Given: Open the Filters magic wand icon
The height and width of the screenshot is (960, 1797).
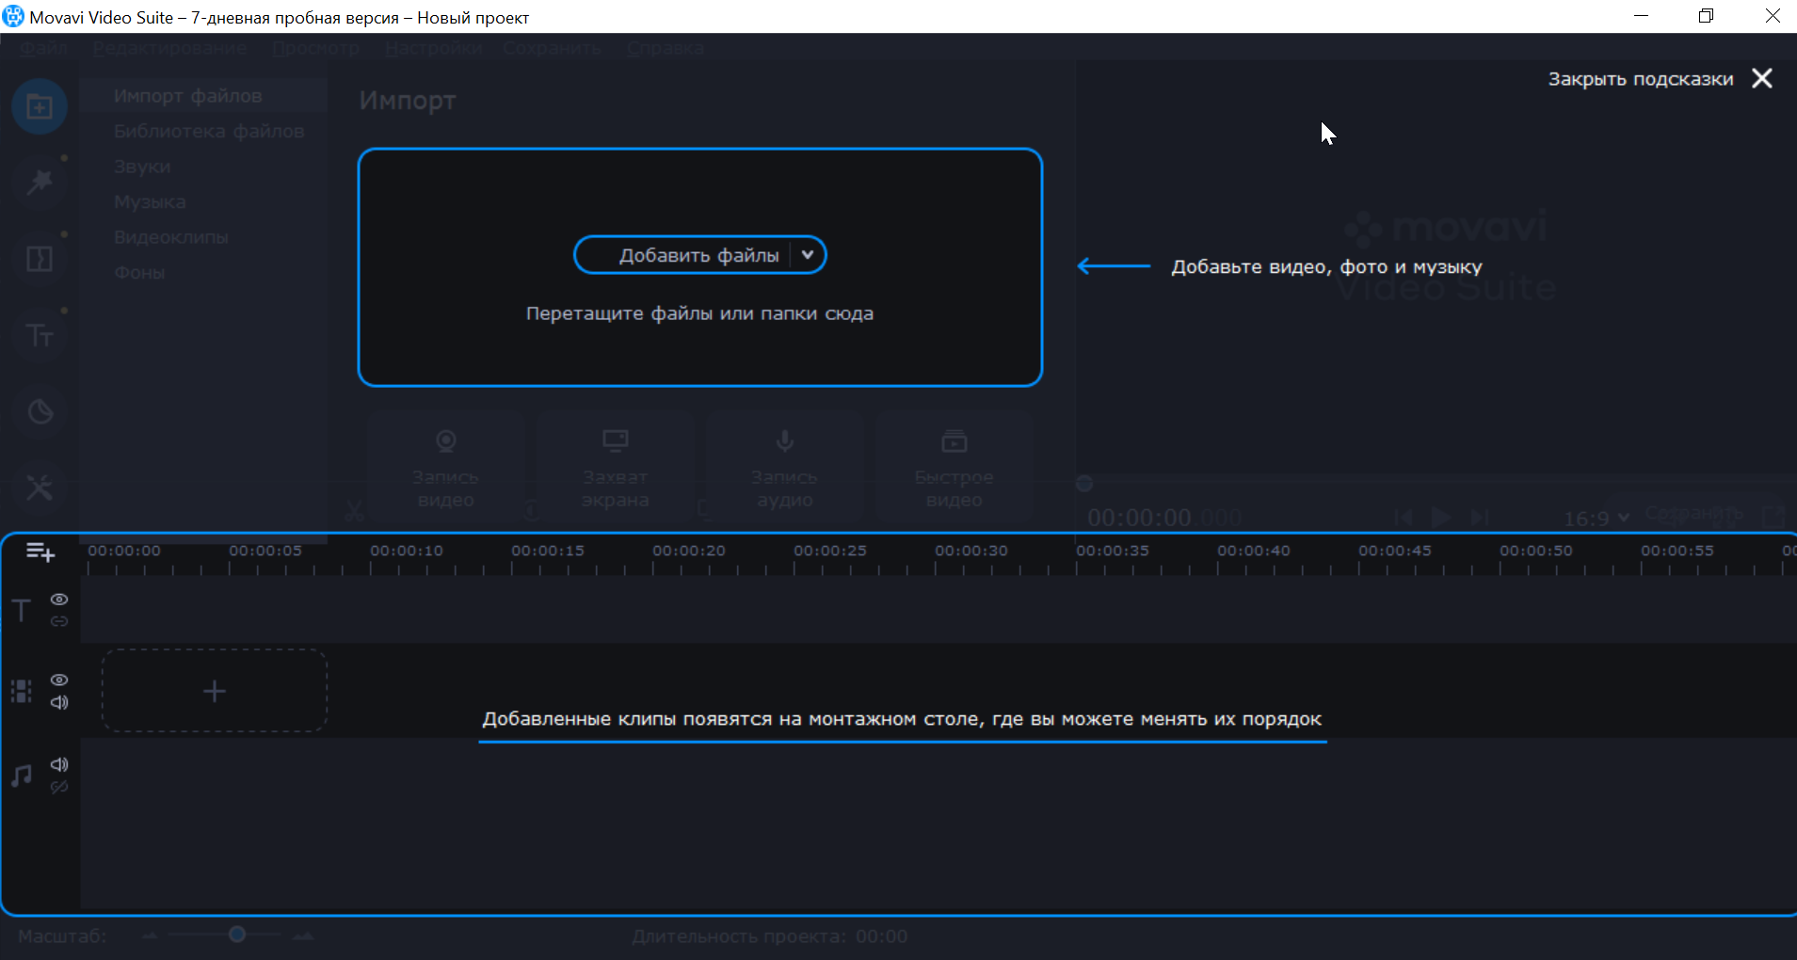Looking at the screenshot, I should tap(40, 182).
